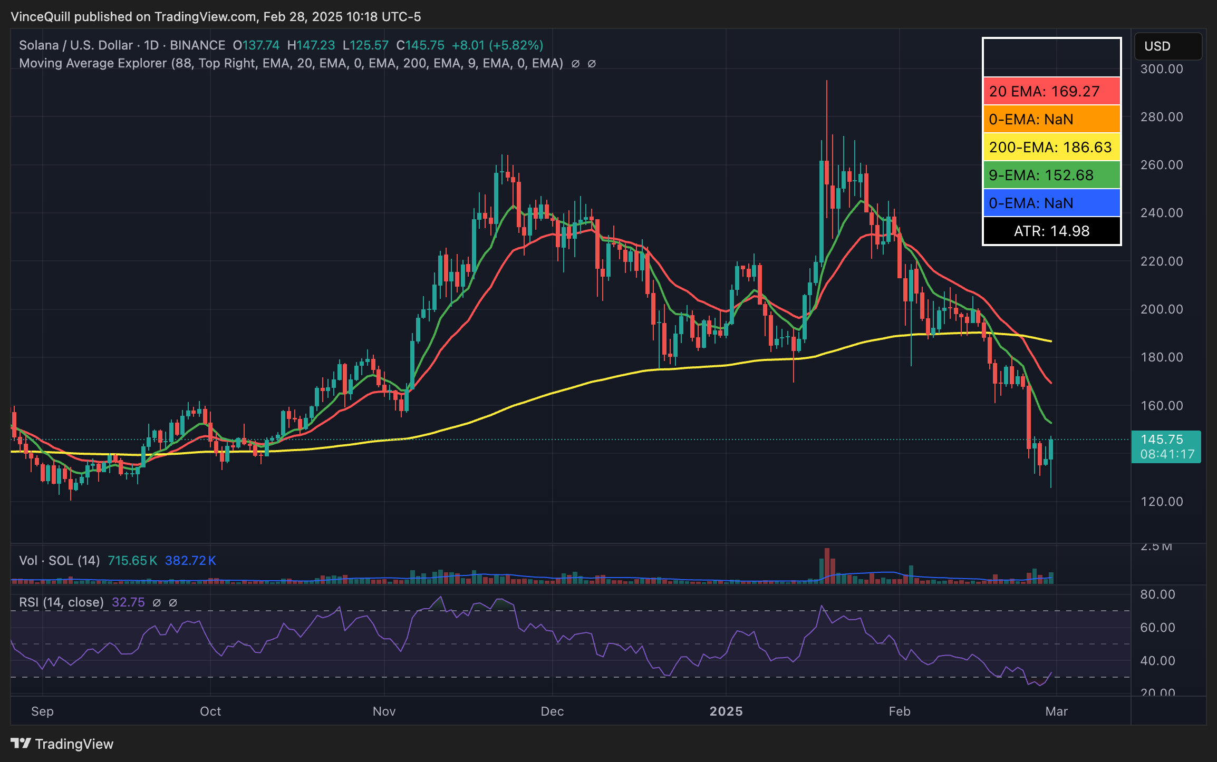The height and width of the screenshot is (762, 1217).
Task: Click first ∅ symbol after Moving Average Explorer
Action: tap(575, 64)
